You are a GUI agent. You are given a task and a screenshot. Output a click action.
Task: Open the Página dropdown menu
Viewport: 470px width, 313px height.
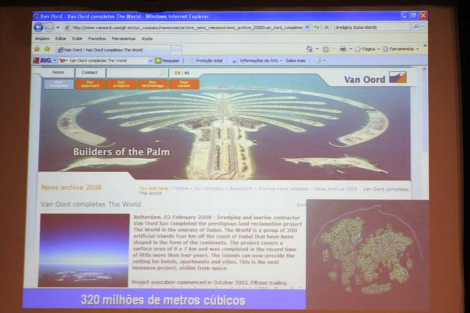[367, 49]
